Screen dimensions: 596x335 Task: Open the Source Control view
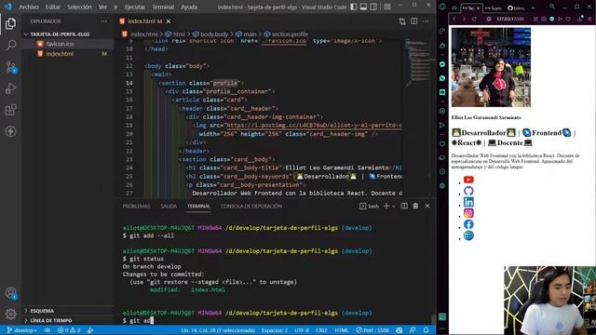[10, 67]
